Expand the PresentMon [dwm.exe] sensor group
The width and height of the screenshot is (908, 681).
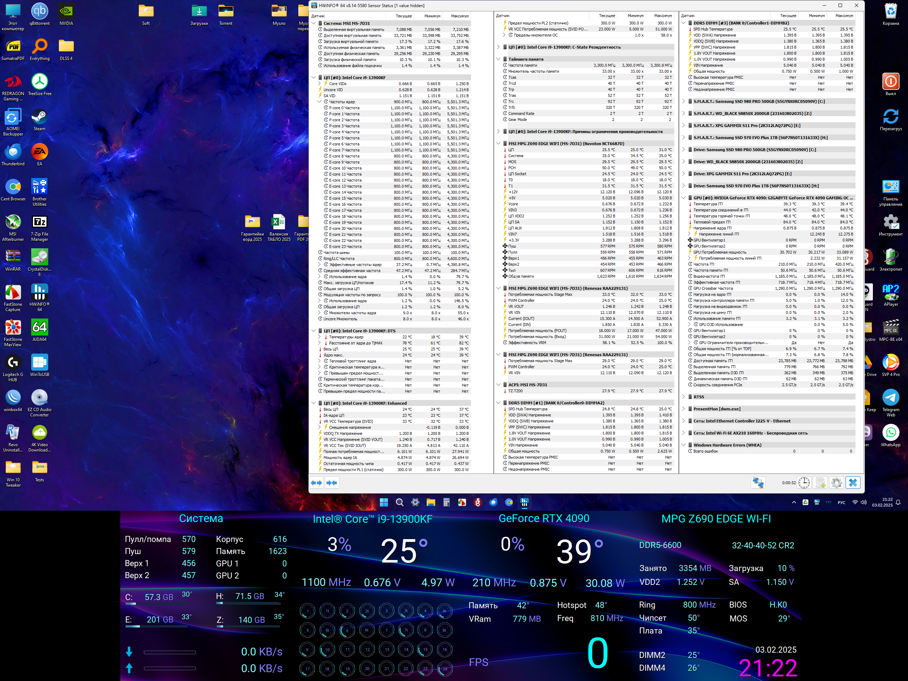(683, 409)
